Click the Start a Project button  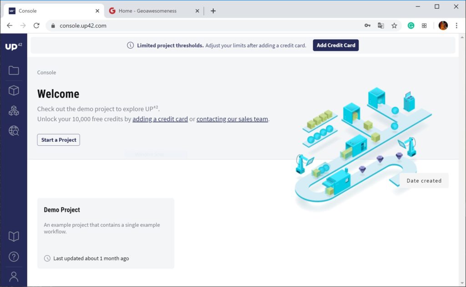(x=59, y=140)
